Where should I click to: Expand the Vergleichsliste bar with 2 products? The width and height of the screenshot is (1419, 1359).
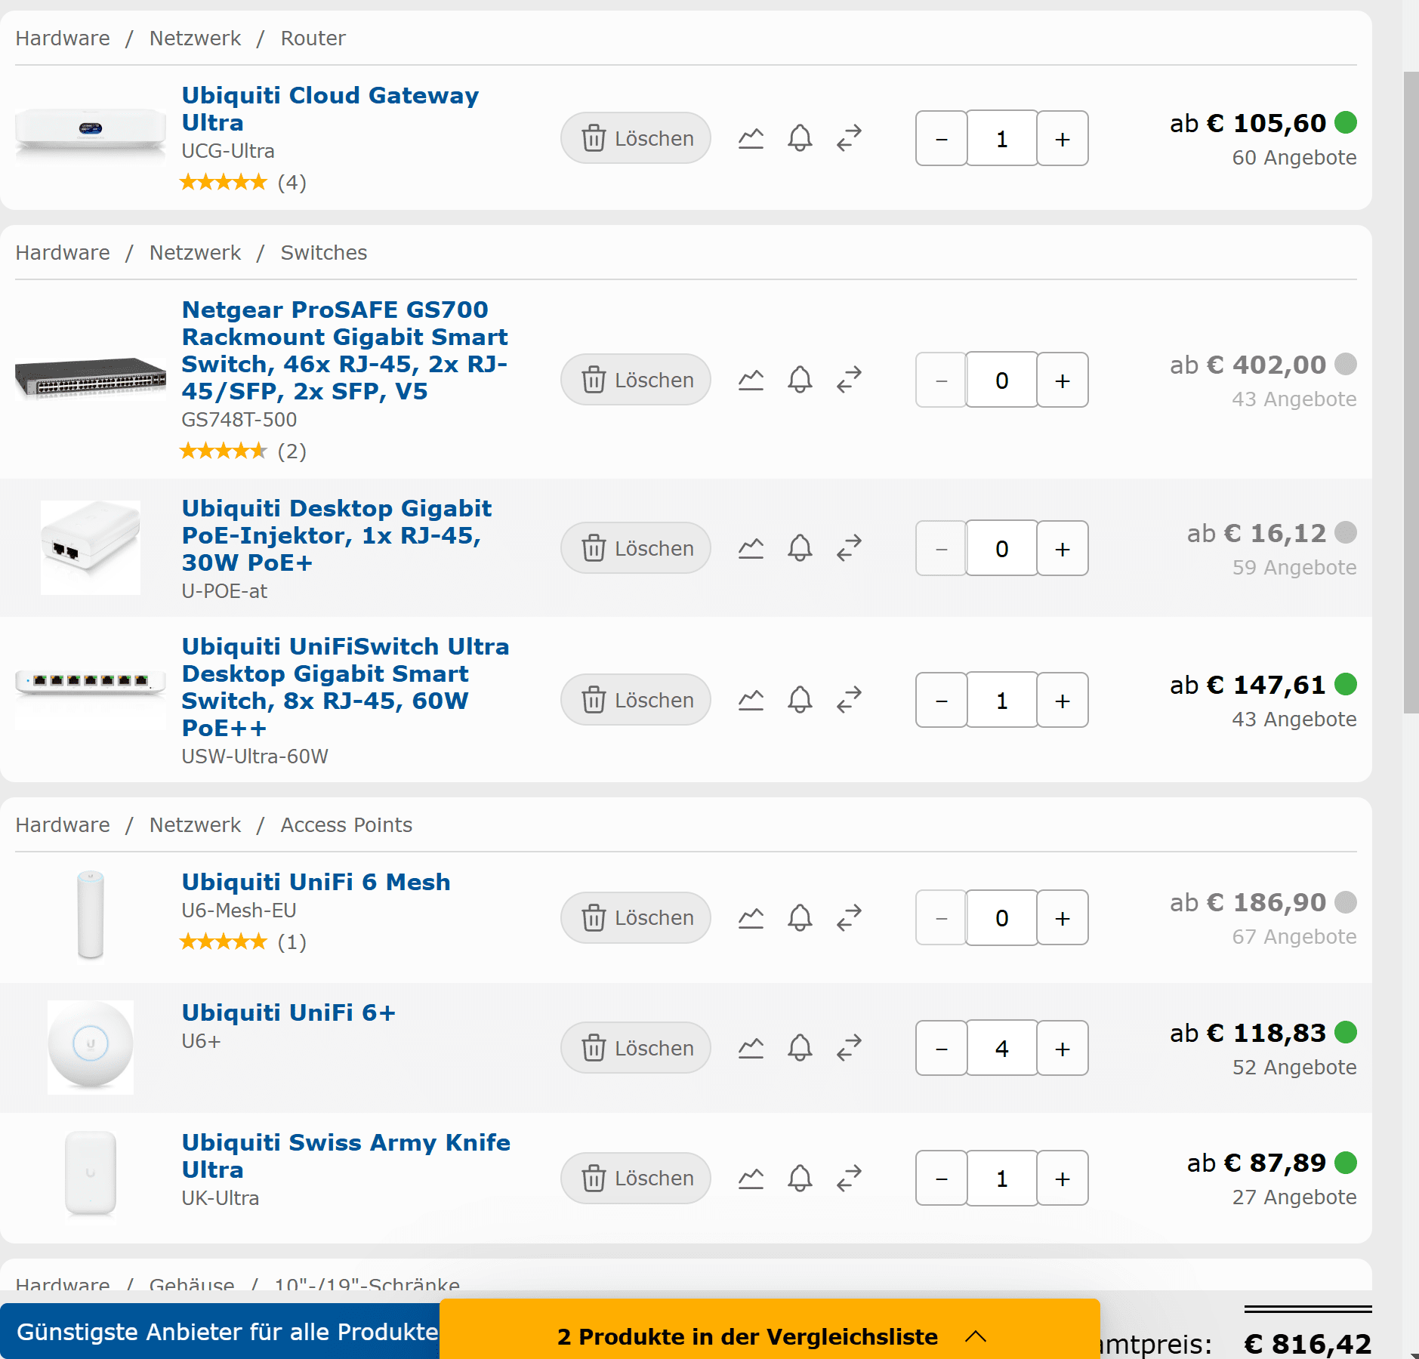pyautogui.click(x=769, y=1336)
